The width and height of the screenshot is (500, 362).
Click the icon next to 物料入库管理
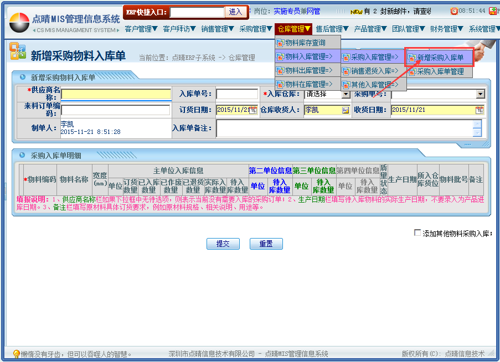tap(280, 56)
